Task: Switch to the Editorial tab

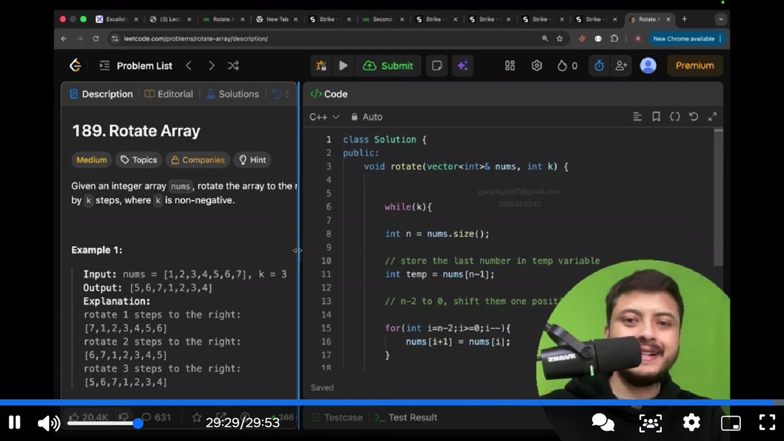Action: 169,94
